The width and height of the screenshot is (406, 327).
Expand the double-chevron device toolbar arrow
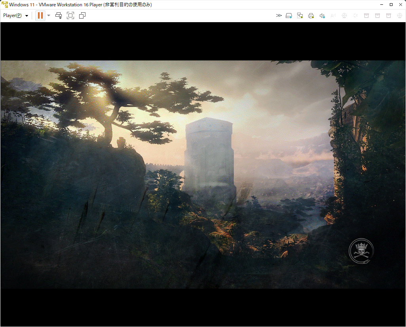click(279, 15)
